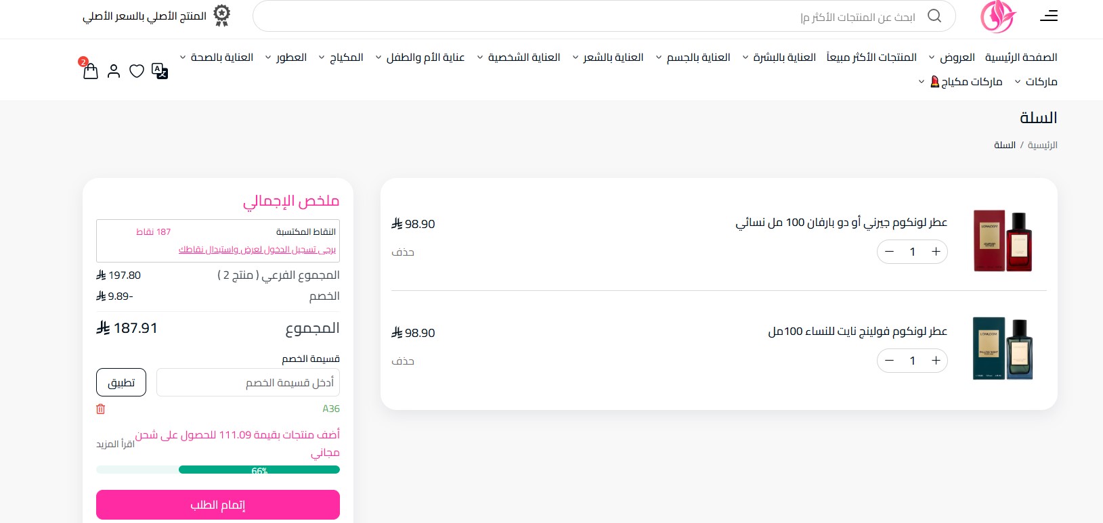Expand العطور dropdown
The height and width of the screenshot is (523, 1103).
[x=286, y=58]
